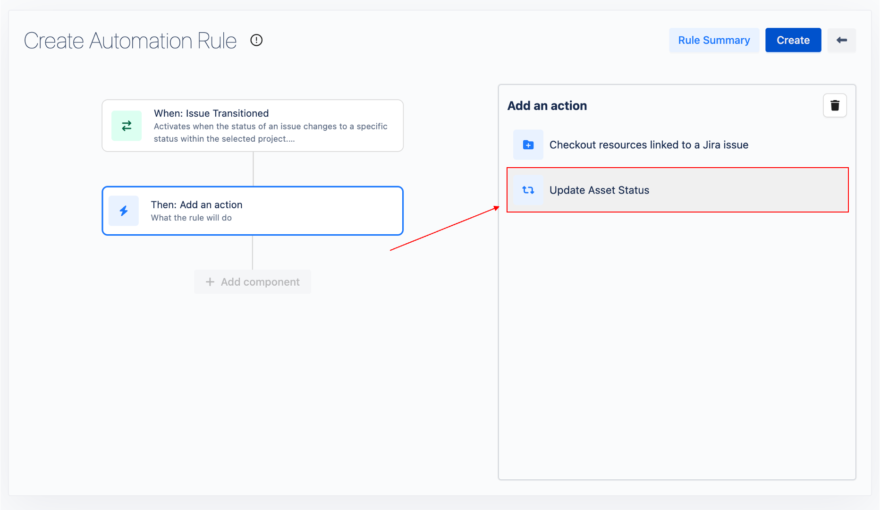Viewport: 880px width, 510px height.
Task: Click the trigger description starting with Activates
Action: coord(270,133)
